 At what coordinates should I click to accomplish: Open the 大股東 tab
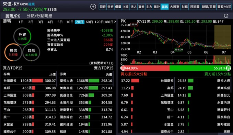click(175, 7)
